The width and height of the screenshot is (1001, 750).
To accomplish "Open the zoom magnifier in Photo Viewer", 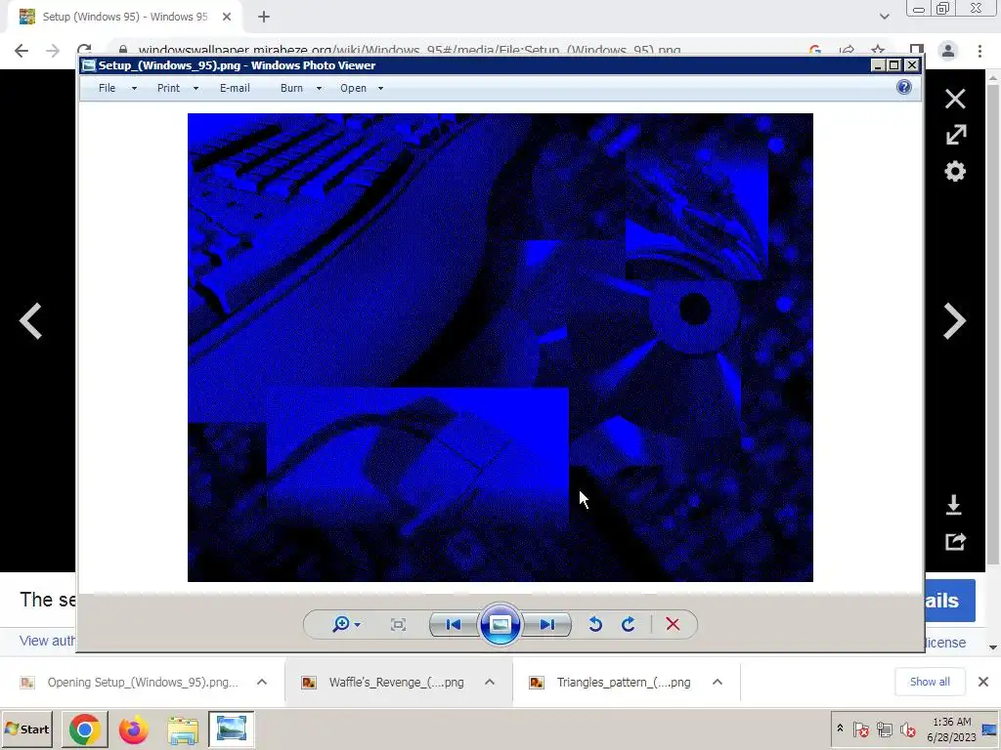I will tap(341, 624).
